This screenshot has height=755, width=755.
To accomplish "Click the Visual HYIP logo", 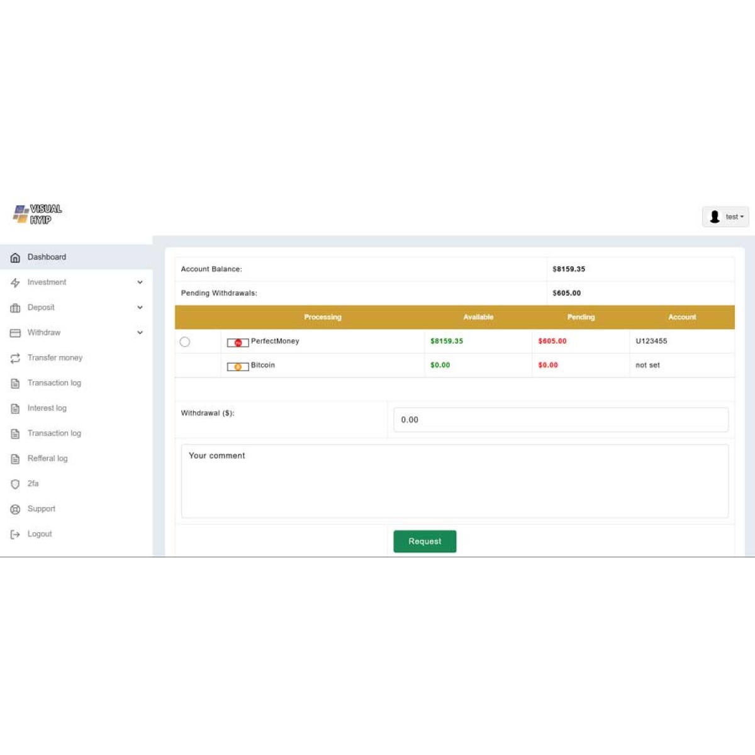I will point(38,214).
